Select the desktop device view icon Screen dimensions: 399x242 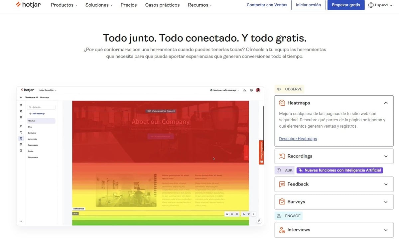point(227,214)
